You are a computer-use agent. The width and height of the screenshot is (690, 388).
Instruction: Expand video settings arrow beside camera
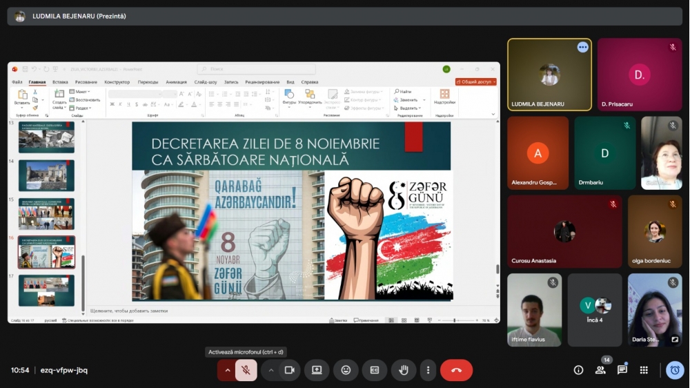(271, 370)
